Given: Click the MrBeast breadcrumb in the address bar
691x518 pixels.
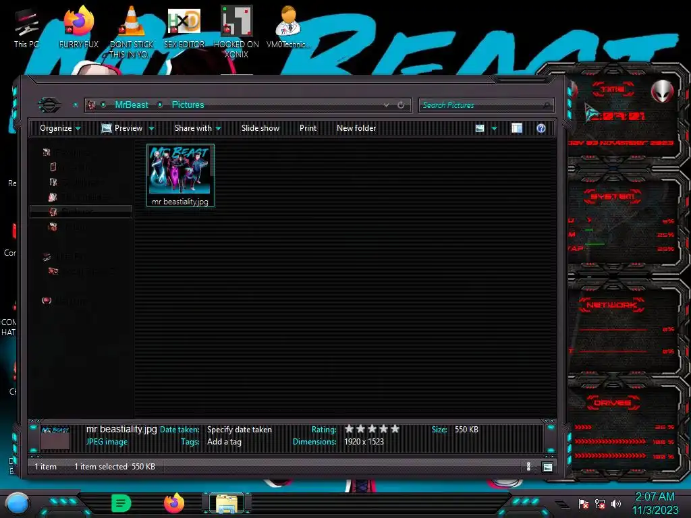Looking at the screenshot, I should point(132,105).
